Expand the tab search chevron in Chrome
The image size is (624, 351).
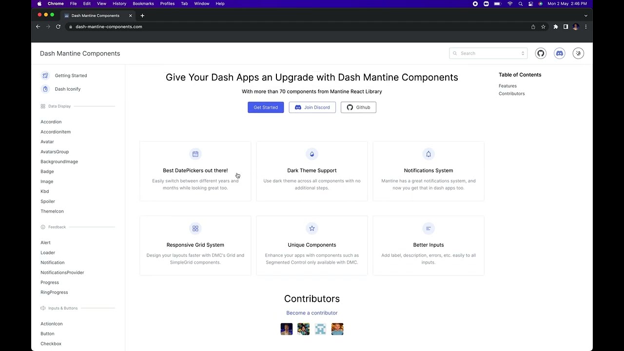click(586, 16)
